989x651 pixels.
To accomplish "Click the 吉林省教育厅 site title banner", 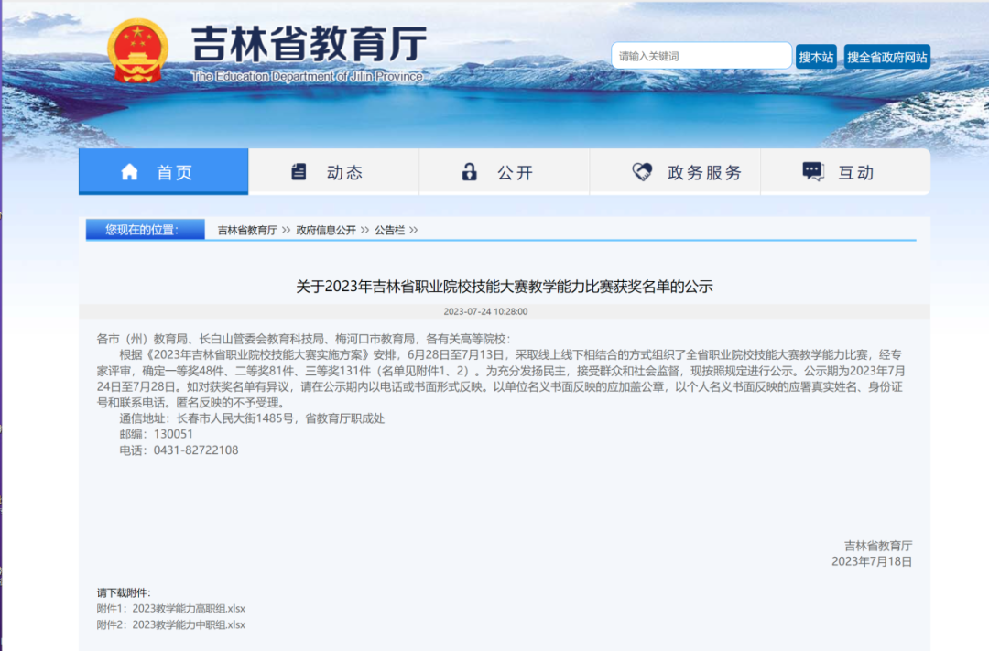I will pyautogui.click(x=308, y=44).
